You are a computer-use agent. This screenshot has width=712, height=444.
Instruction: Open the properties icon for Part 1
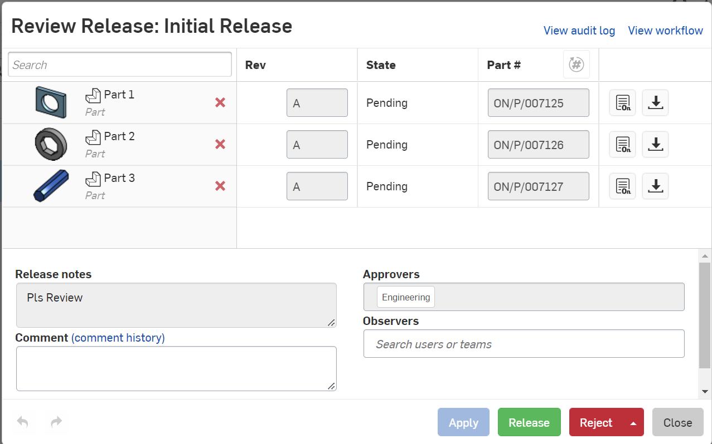622,102
